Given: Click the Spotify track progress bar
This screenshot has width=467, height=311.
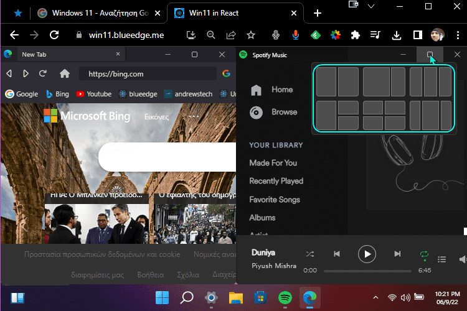Looking at the screenshot, I should [x=367, y=271].
